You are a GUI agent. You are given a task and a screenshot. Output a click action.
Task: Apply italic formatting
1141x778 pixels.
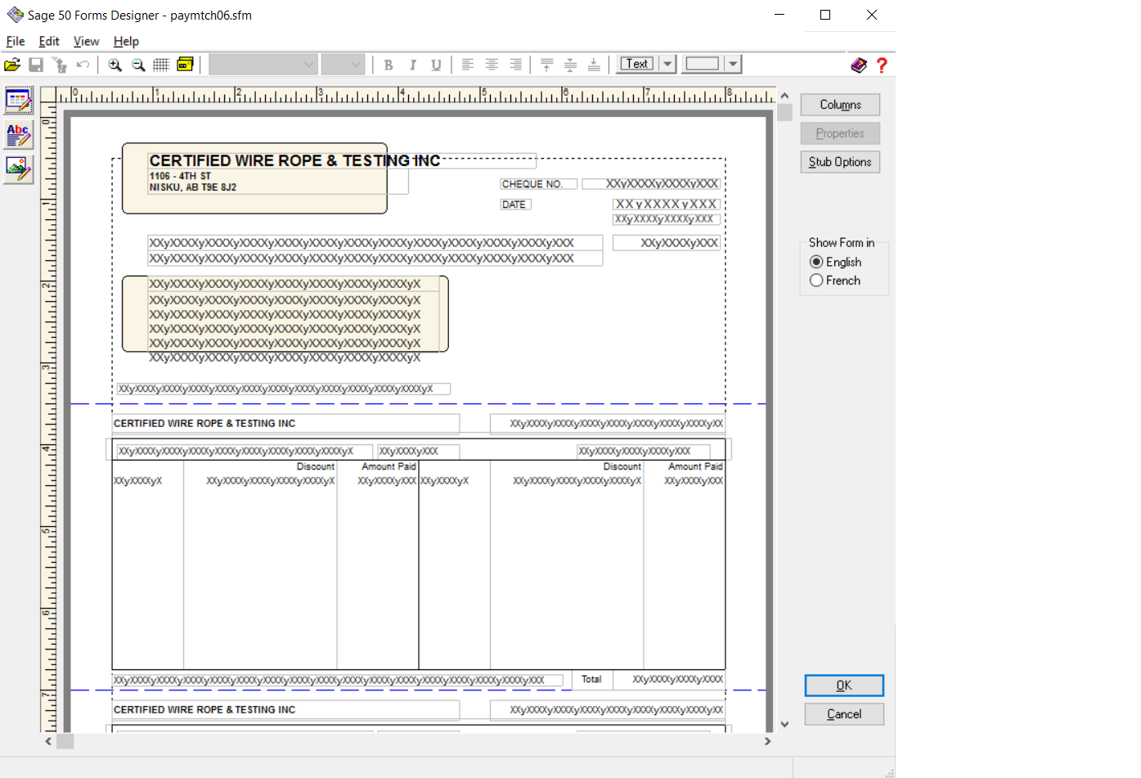412,65
